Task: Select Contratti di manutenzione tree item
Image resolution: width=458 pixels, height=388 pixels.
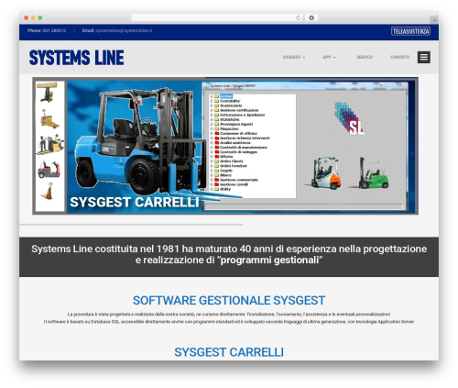Action: (x=244, y=148)
